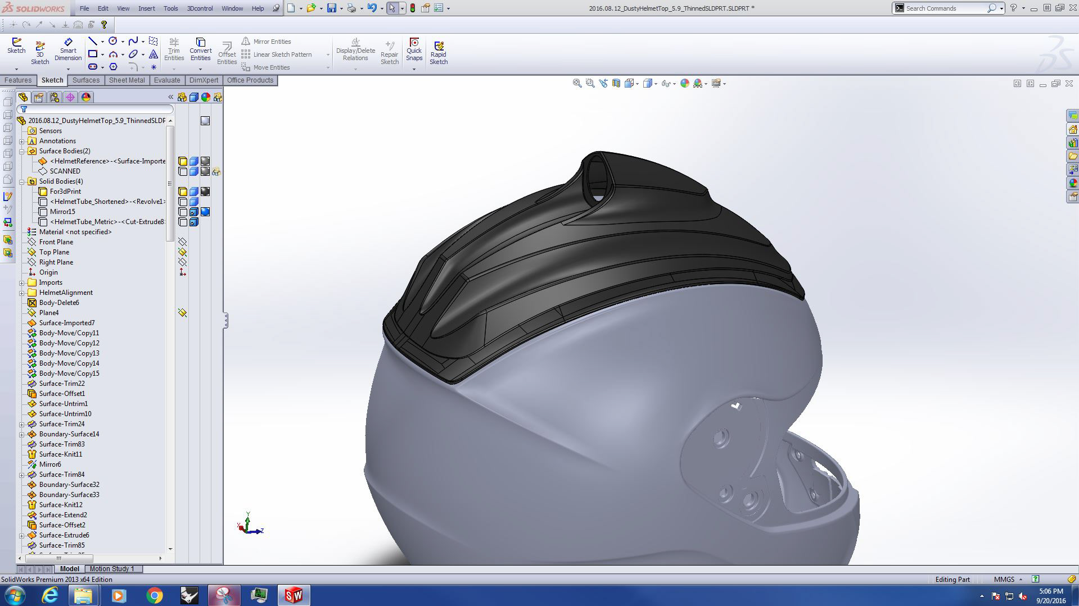Expand the HelmetAlignment folder

tap(22, 293)
